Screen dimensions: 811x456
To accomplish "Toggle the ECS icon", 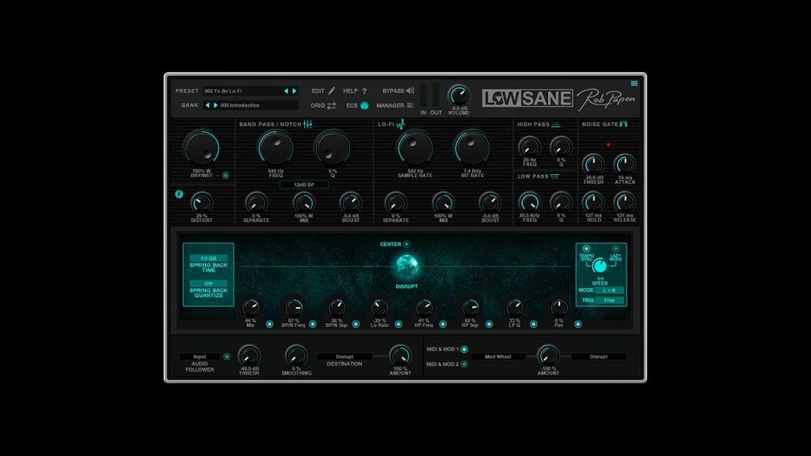I will 364,105.
